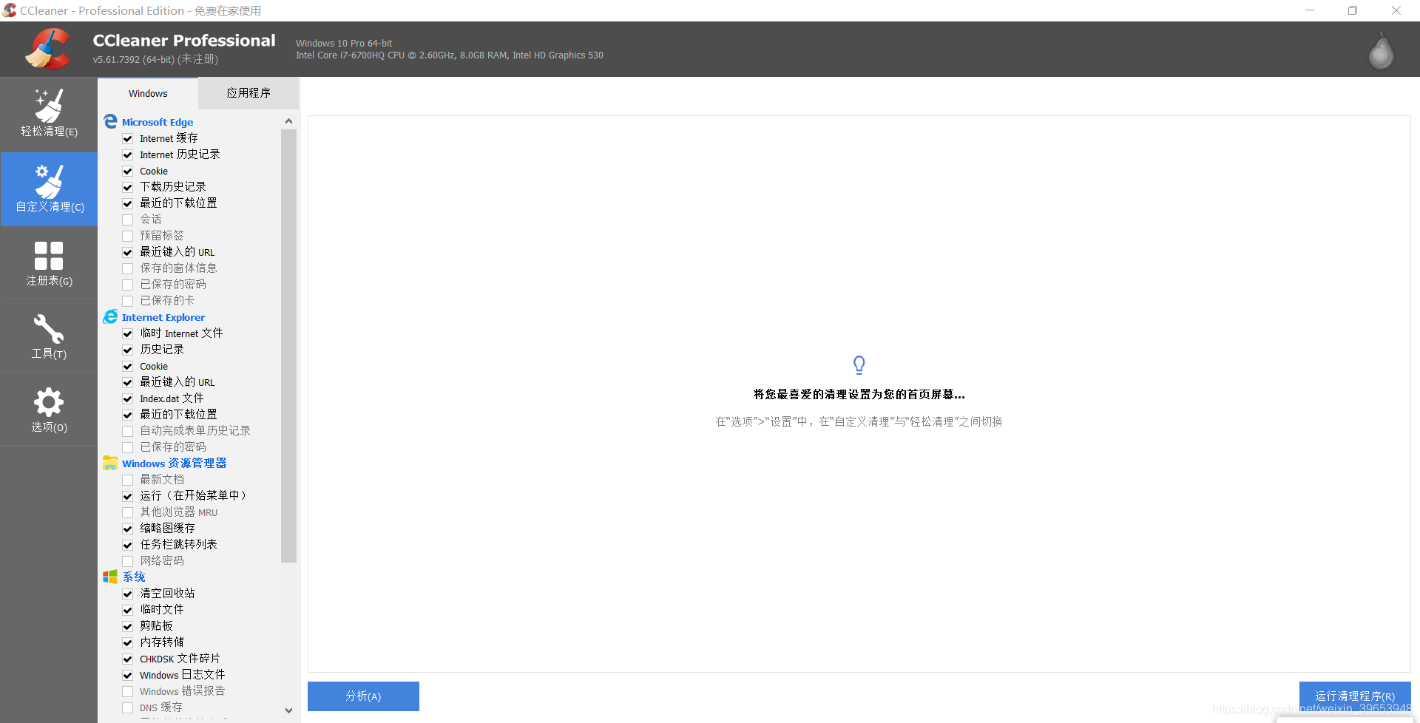Click the CCleaner logo in the header
The height and width of the screenshot is (723, 1420).
tap(47, 49)
